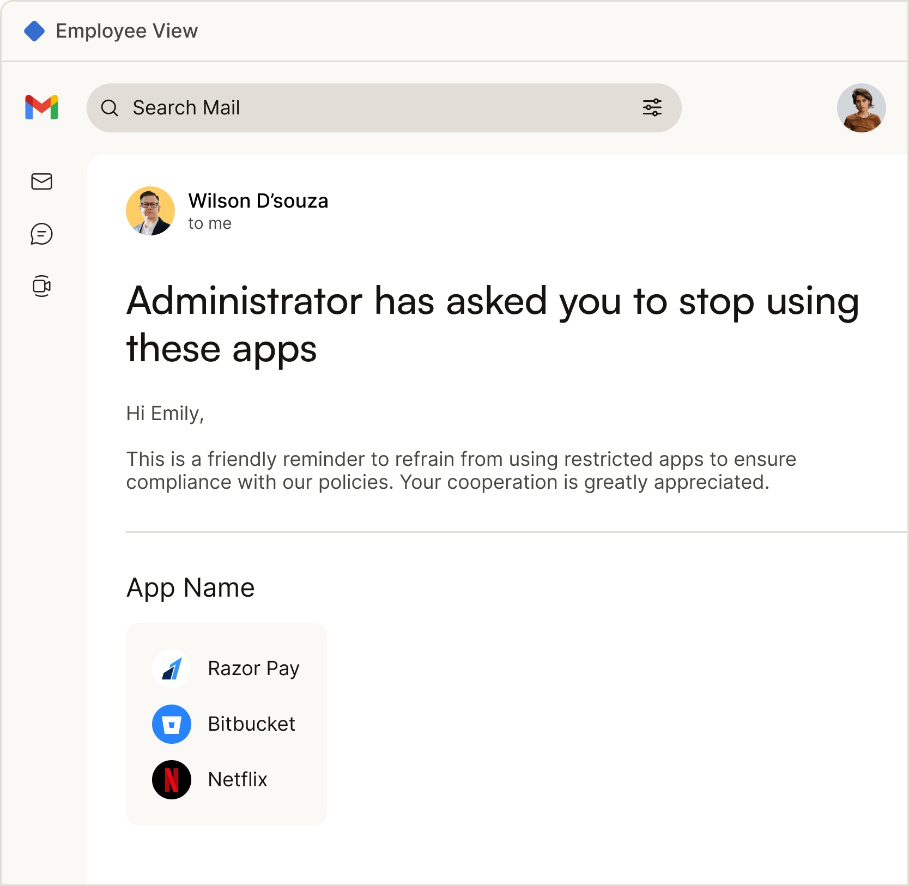
Task: Open the Chat sidebar icon
Action: tap(42, 234)
